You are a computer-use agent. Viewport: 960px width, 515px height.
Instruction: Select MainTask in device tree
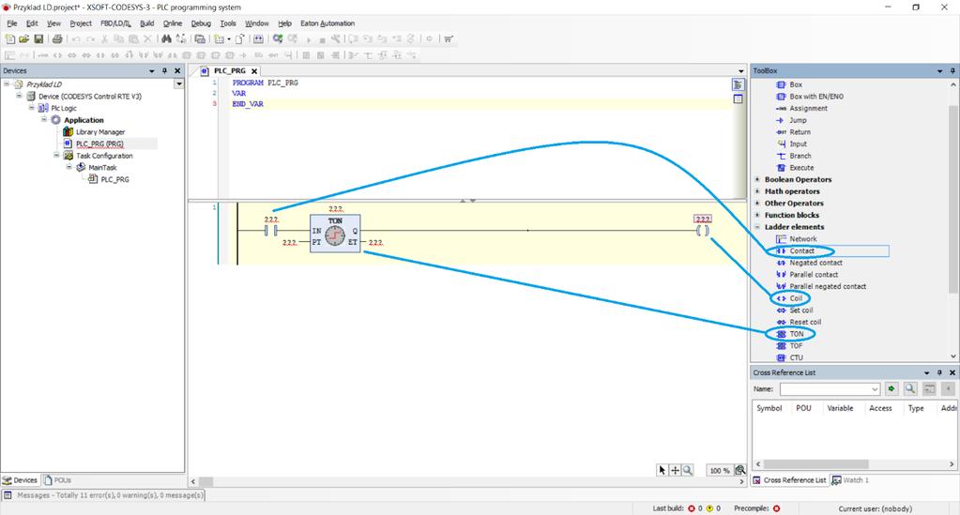point(96,168)
